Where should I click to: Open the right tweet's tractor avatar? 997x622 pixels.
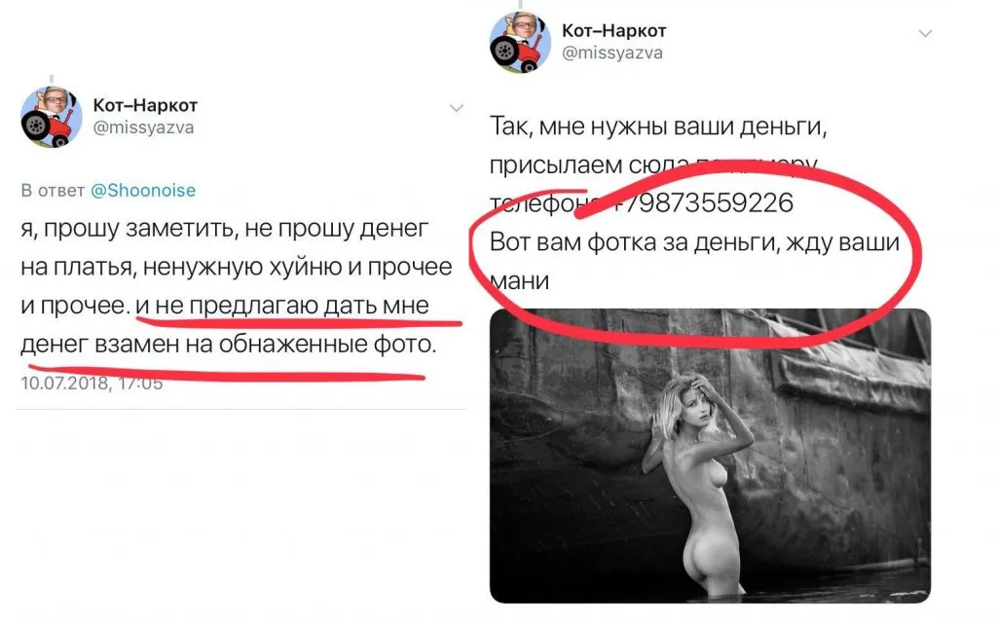click(x=520, y=43)
